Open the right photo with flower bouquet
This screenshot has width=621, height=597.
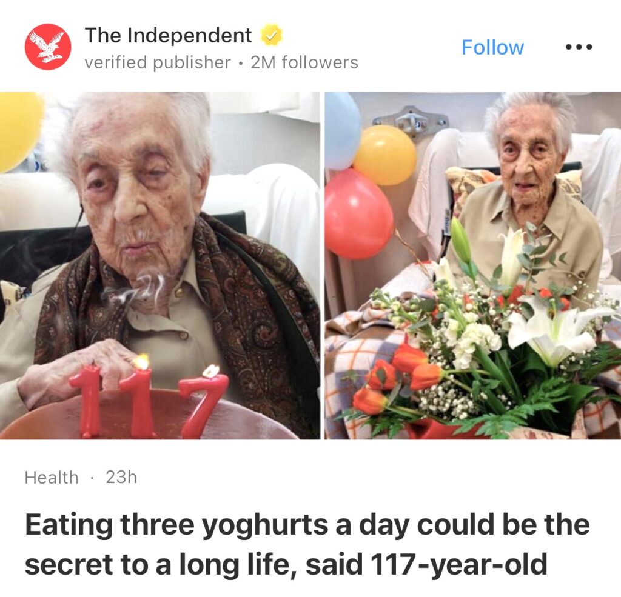coord(473,265)
